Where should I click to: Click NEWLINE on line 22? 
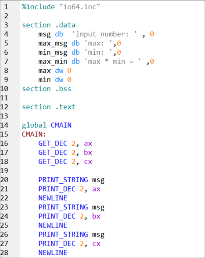tap(53, 198)
